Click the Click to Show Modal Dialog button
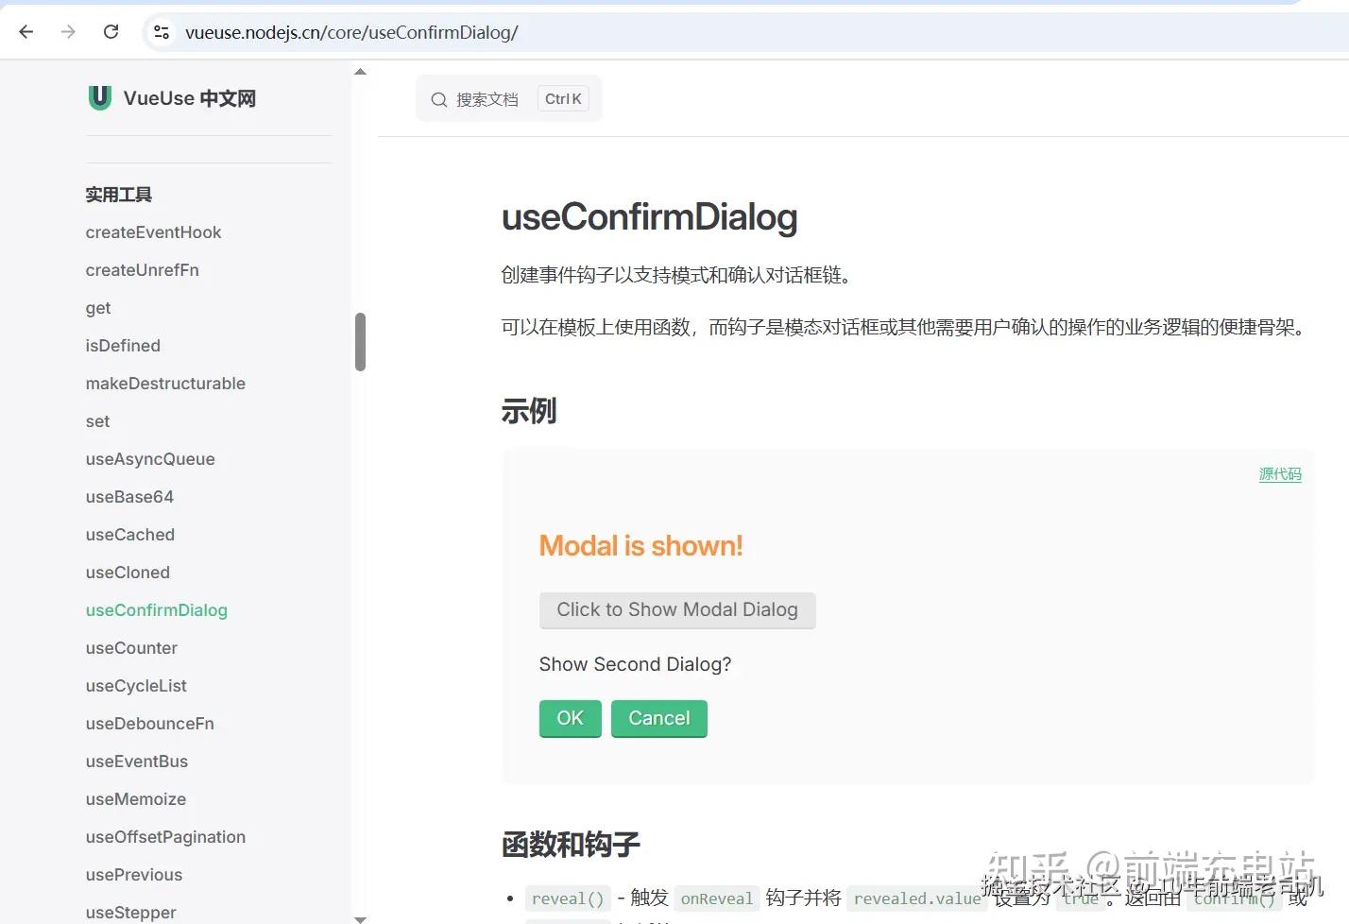The height and width of the screenshot is (924, 1349). tap(676, 609)
